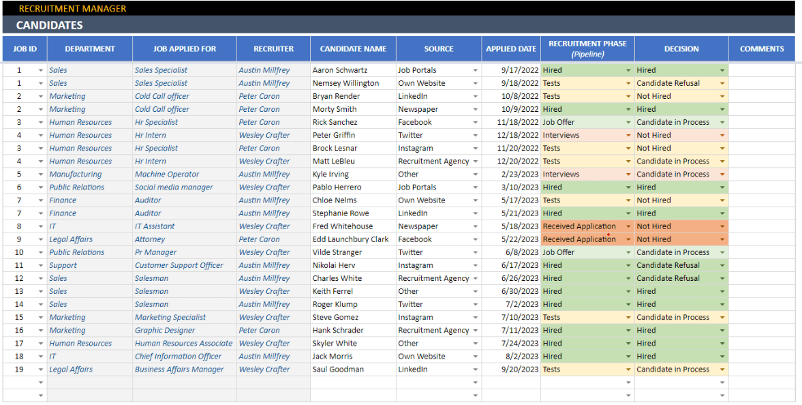Click the orange Not Hired cell for Edd Launchbury Clark

tap(682, 239)
